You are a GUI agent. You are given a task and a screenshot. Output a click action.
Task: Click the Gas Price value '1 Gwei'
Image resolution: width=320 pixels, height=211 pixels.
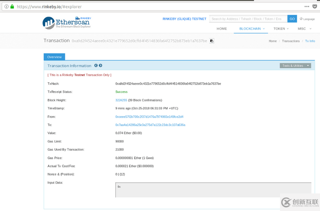134,158
